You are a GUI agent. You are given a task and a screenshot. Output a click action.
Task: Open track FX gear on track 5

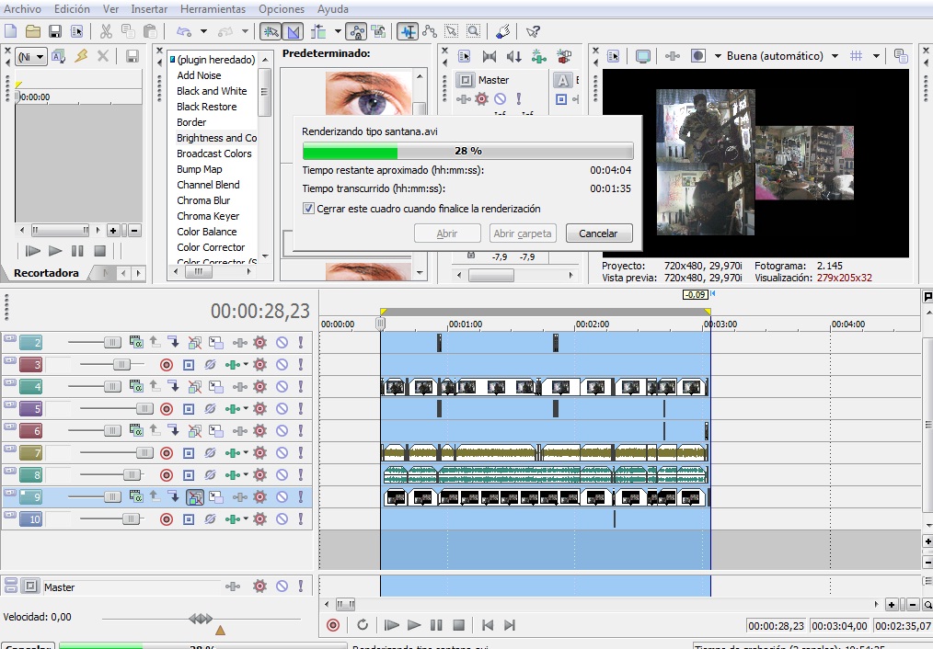click(259, 409)
